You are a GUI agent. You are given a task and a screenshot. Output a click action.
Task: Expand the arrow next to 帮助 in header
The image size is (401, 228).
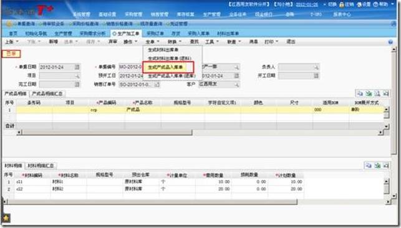[392, 4]
